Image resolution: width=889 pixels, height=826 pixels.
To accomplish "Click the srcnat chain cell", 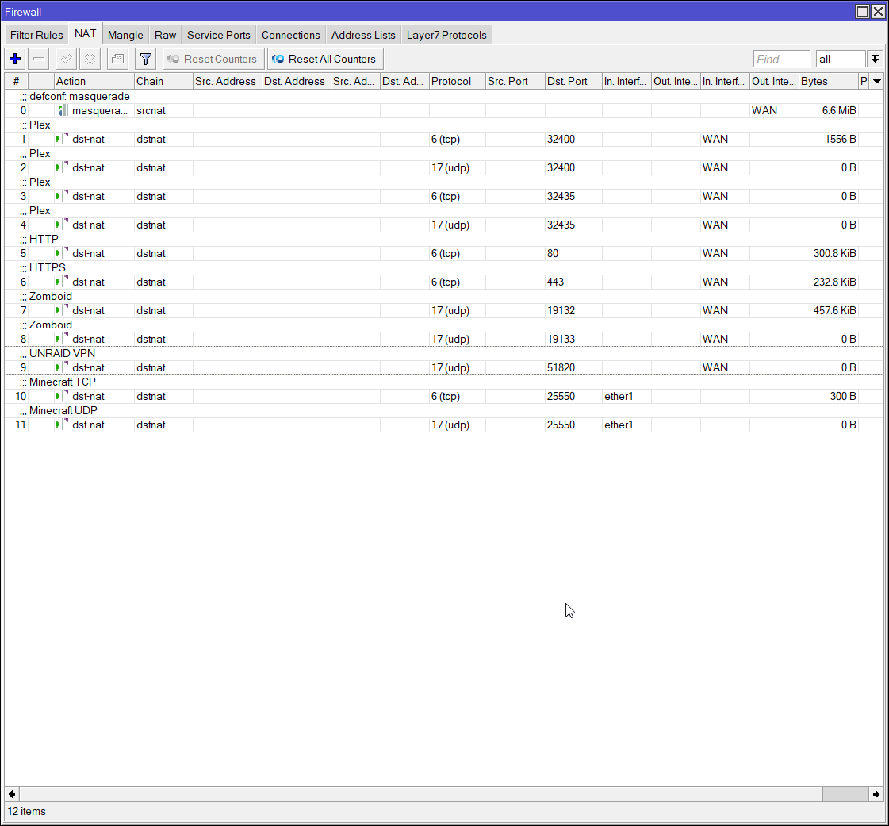I will [163, 110].
